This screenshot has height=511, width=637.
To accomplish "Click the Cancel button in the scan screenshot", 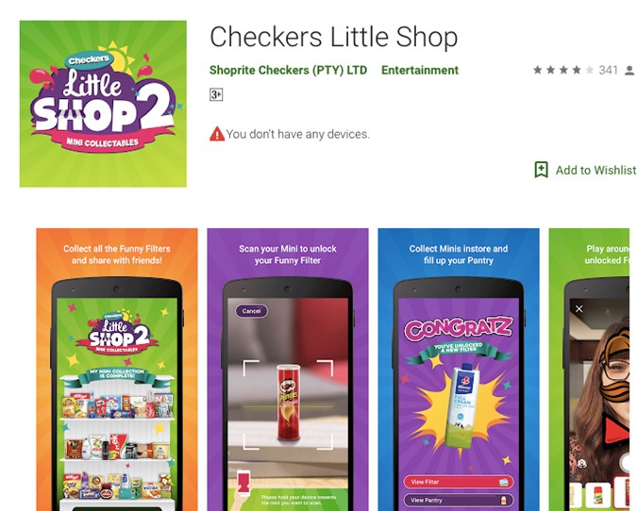I will click(251, 311).
